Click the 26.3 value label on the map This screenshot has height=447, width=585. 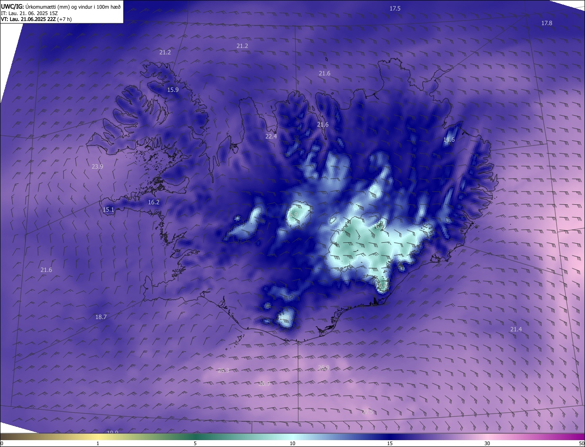point(223,371)
